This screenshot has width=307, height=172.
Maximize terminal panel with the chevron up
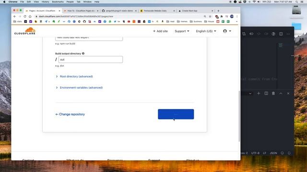pyautogui.click(x=281, y=94)
